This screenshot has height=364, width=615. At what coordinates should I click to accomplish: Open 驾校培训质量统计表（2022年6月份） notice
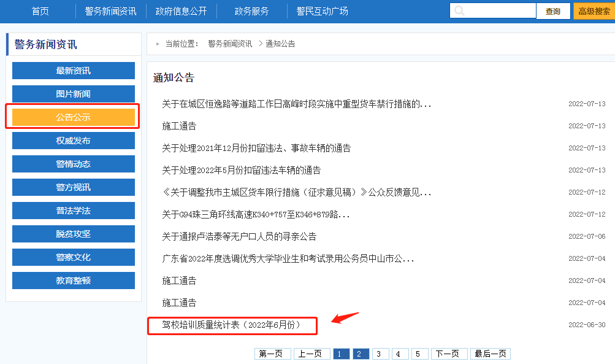pos(232,325)
